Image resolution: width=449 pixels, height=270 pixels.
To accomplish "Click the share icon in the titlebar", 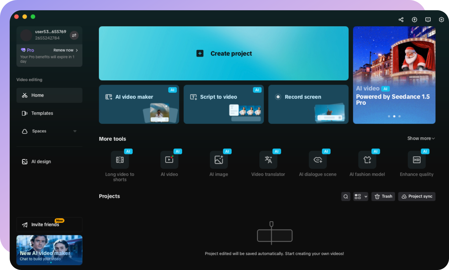I will tap(401, 19).
